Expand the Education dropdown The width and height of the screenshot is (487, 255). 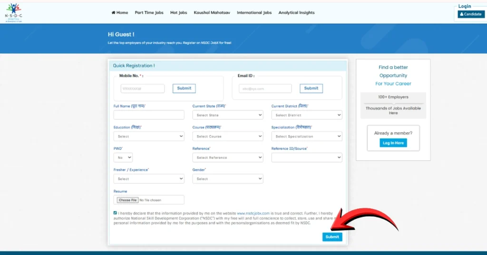[x=149, y=137]
